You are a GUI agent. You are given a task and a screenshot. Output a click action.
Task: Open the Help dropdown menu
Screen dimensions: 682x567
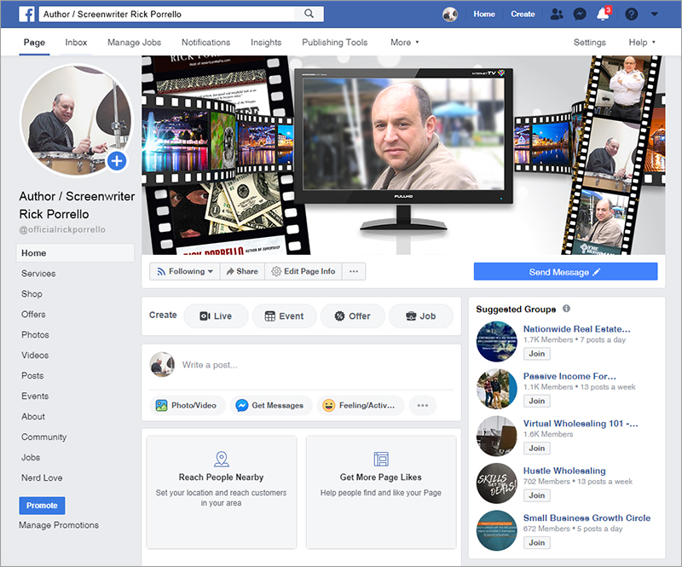pyautogui.click(x=642, y=42)
